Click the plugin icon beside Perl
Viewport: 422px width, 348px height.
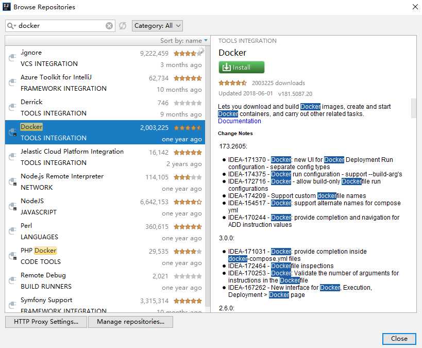click(13, 231)
